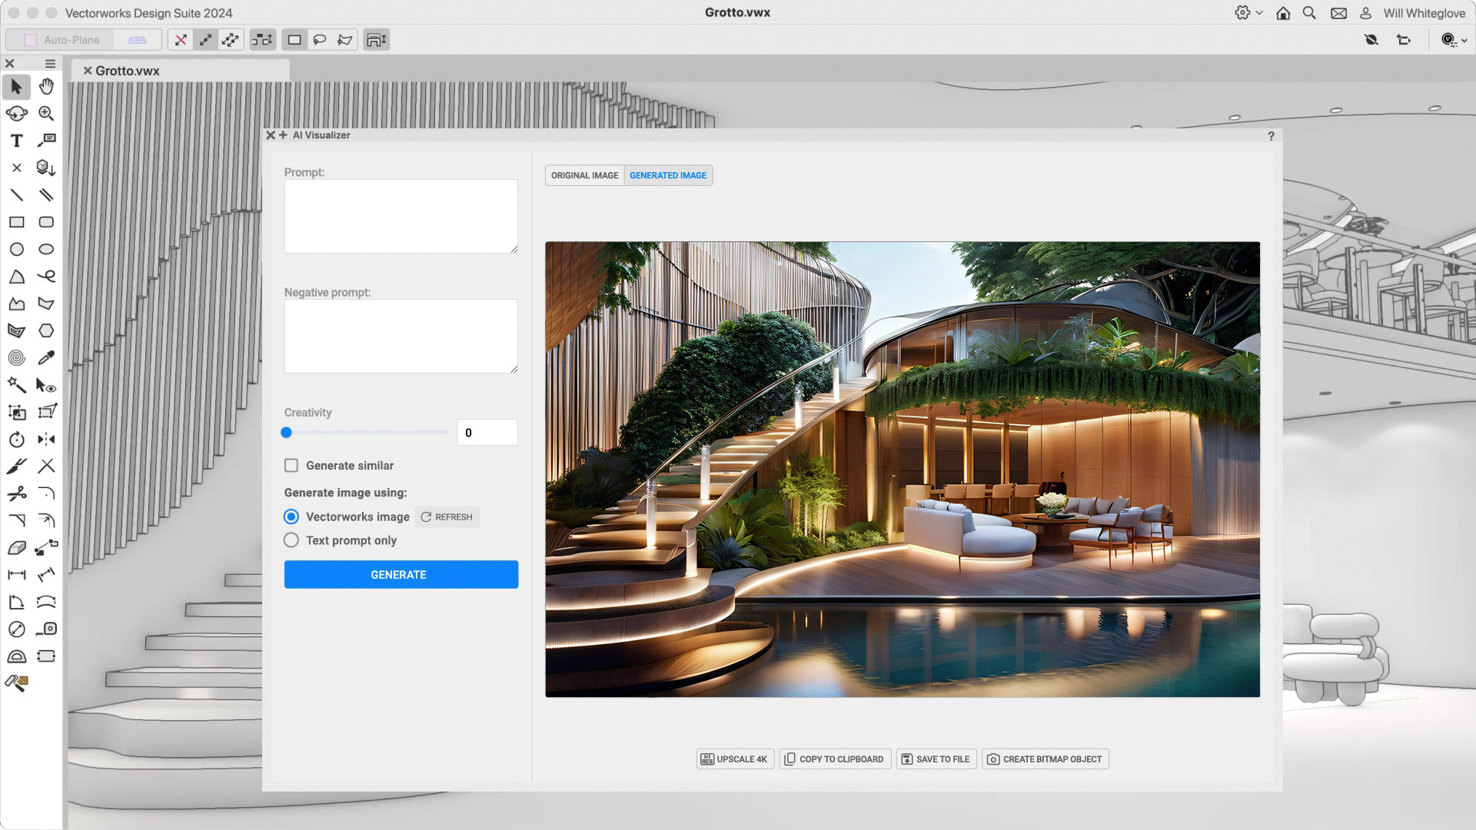Select the Rectangle tool
Screen dimensions: 1476x830
tap(16, 222)
